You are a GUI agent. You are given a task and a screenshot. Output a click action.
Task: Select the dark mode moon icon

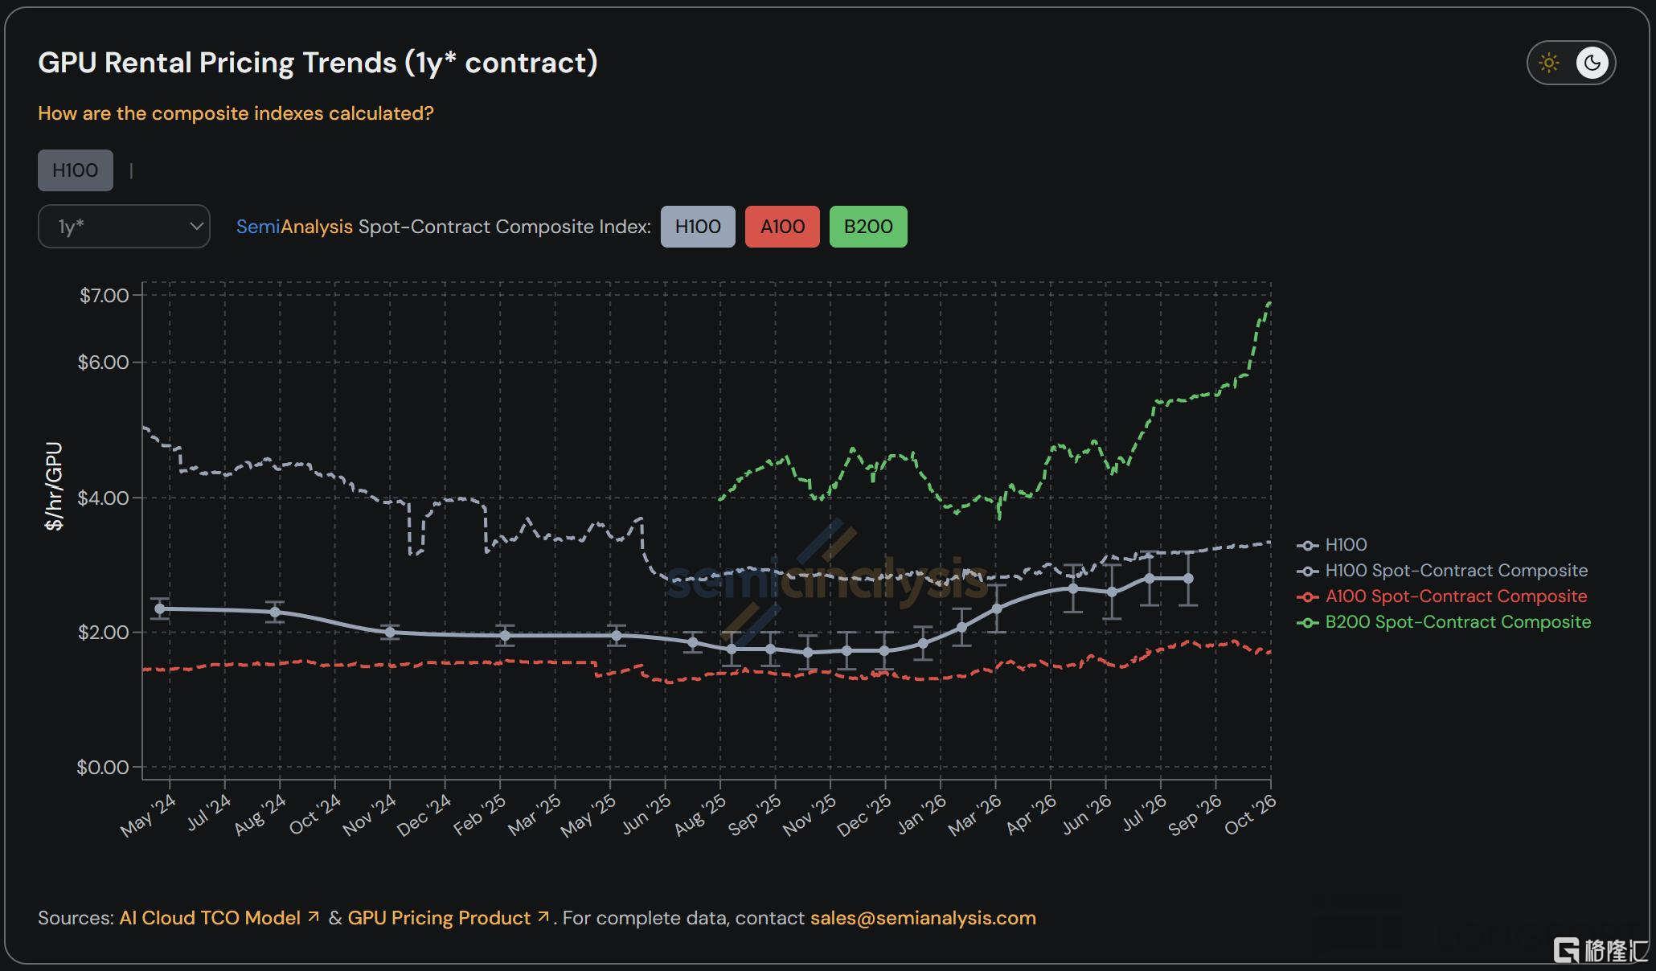pyautogui.click(x=1592, y=63)
